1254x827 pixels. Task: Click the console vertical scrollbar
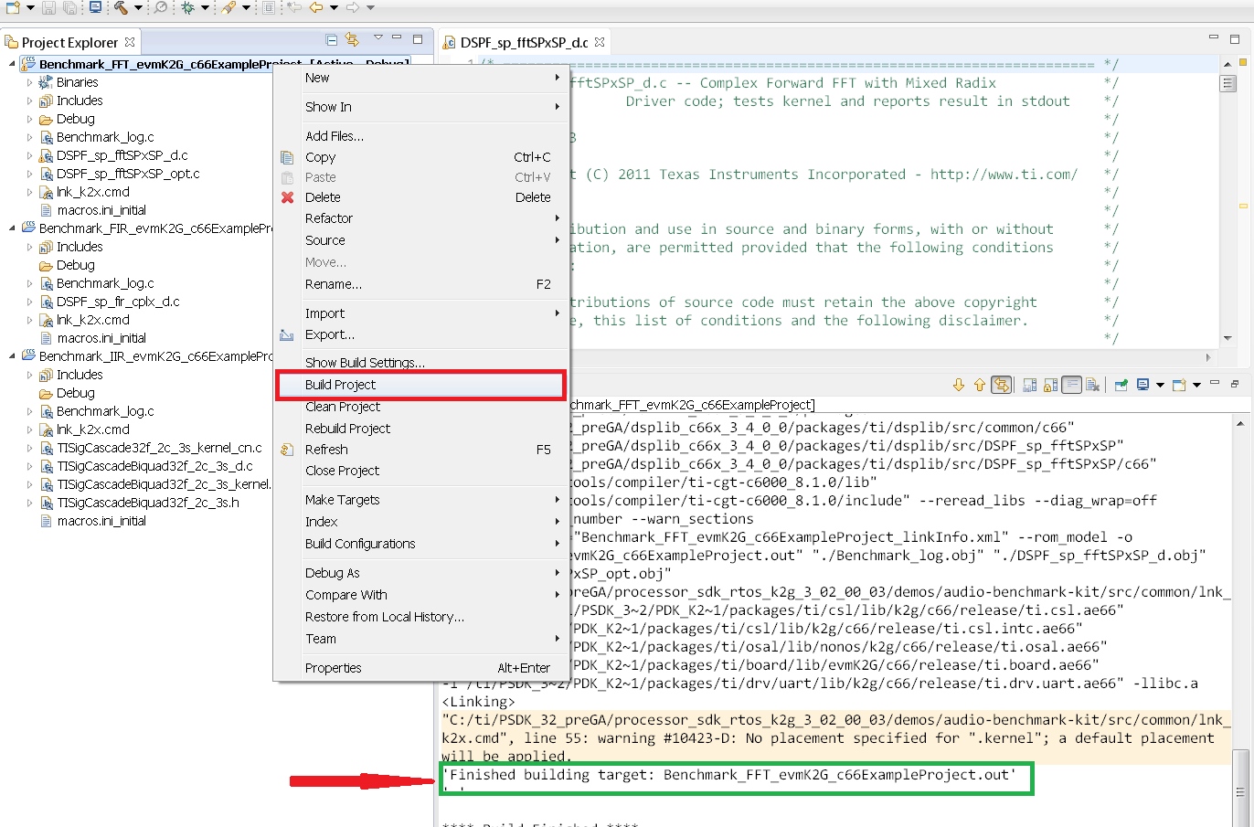click(1240, 603)
